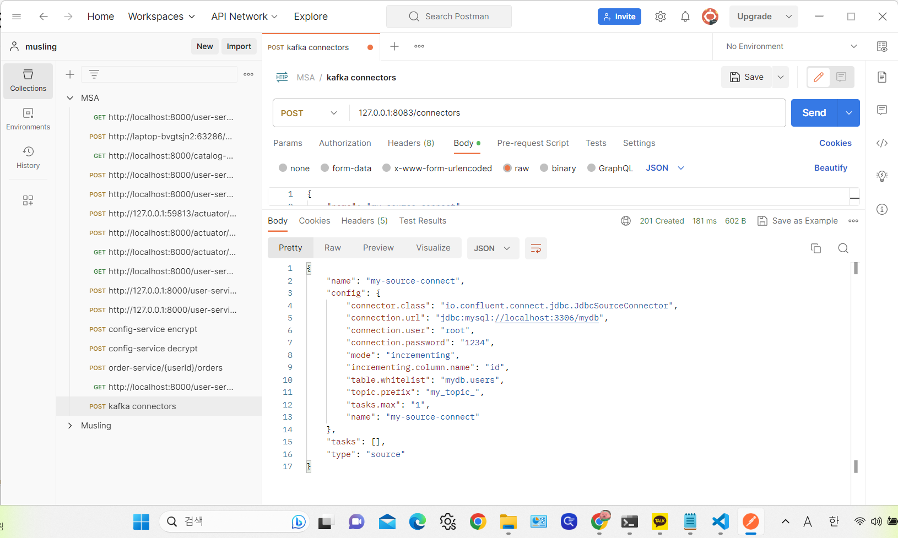
Task: Copy the response body
Action: point(816,248)
